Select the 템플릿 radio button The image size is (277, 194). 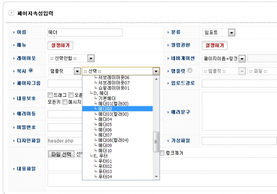[190, 70]
